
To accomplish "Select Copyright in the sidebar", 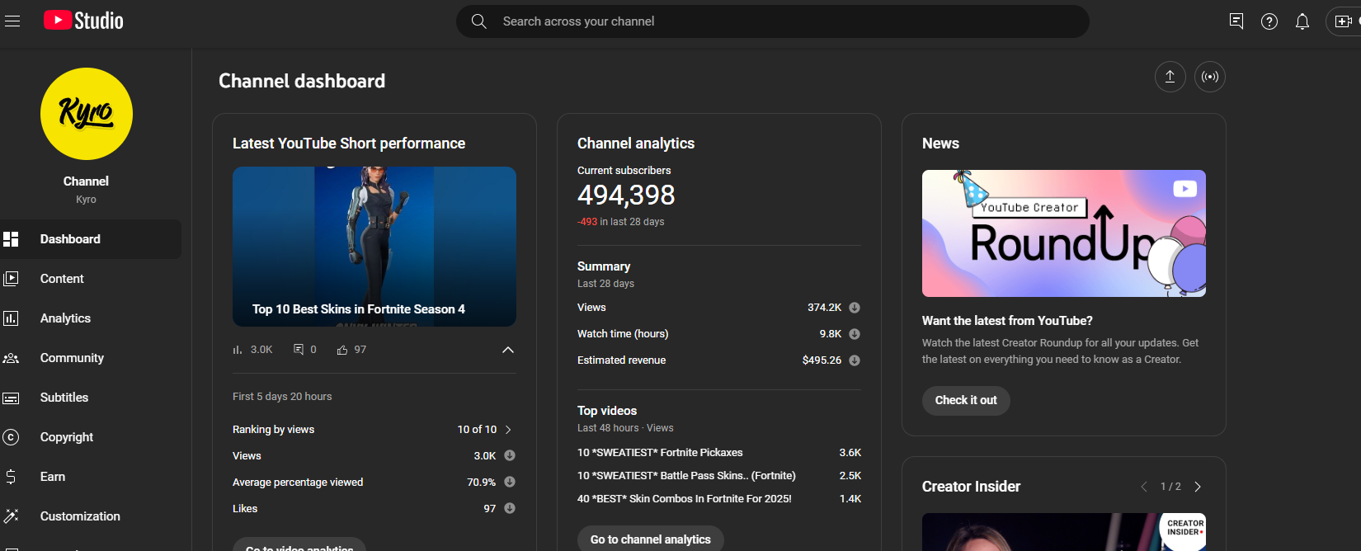I will point(91,437).
